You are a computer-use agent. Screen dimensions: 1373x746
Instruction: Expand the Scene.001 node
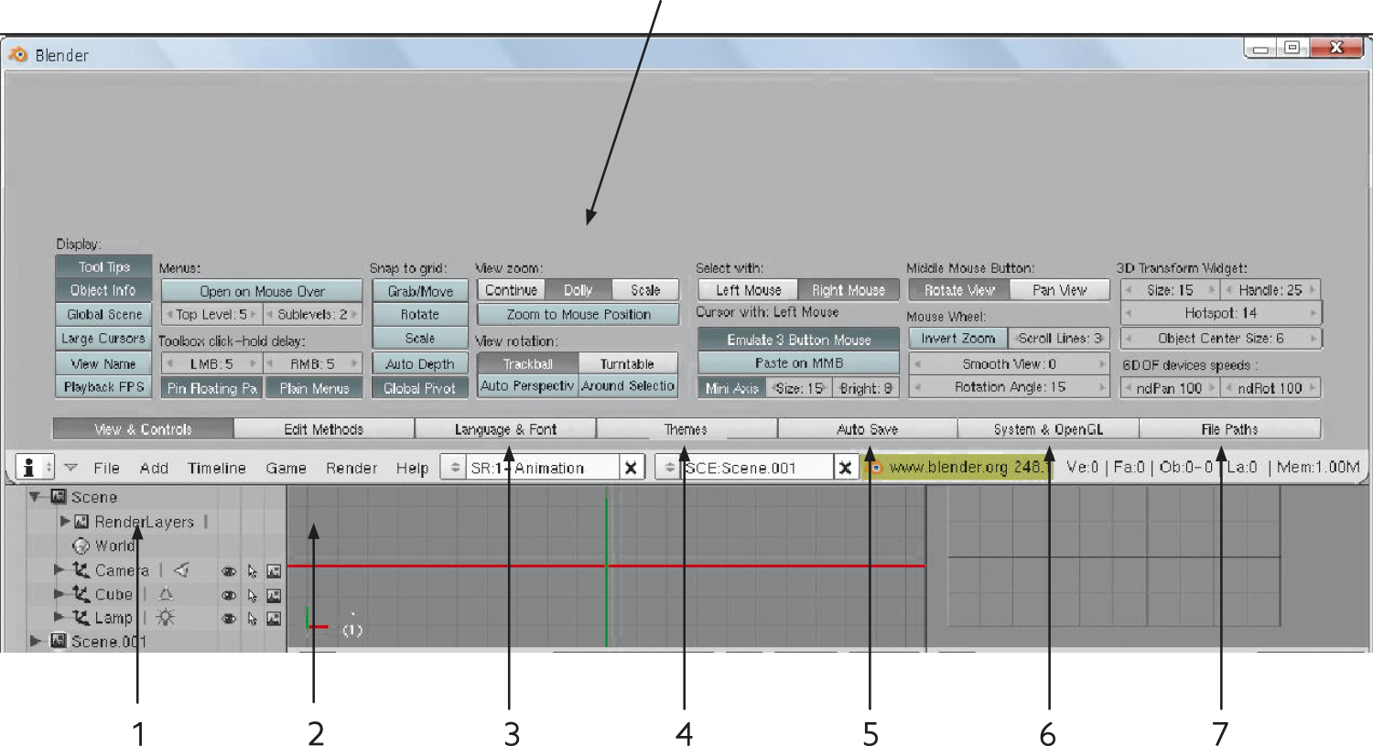coord(37,641)
